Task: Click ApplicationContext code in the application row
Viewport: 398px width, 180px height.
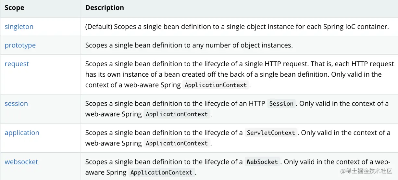Action: [x=177, y=143]
